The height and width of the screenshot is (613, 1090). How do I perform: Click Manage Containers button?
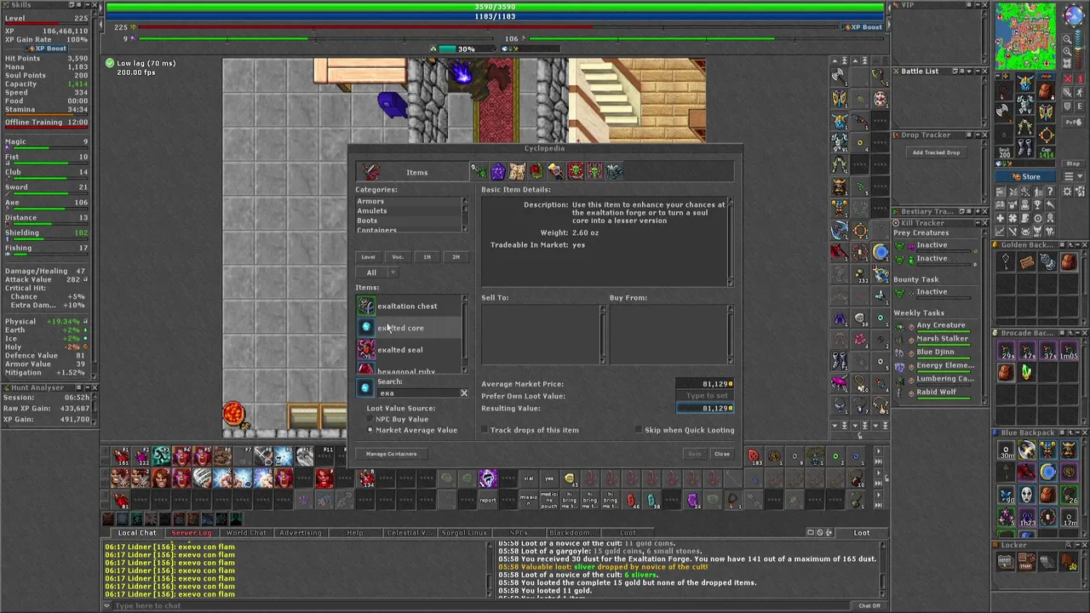[x=391, y=454]
